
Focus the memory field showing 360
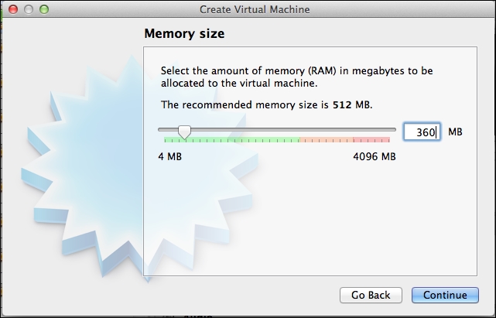point(422,132)
